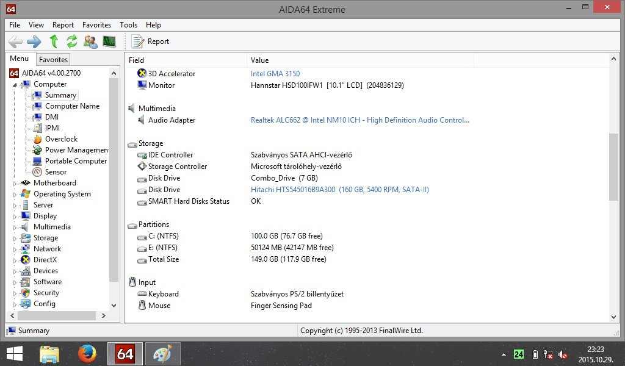Open the Intel GMA 3150 link
The width and height of the screenshot is (625, 366).
[x=275, y=74]
